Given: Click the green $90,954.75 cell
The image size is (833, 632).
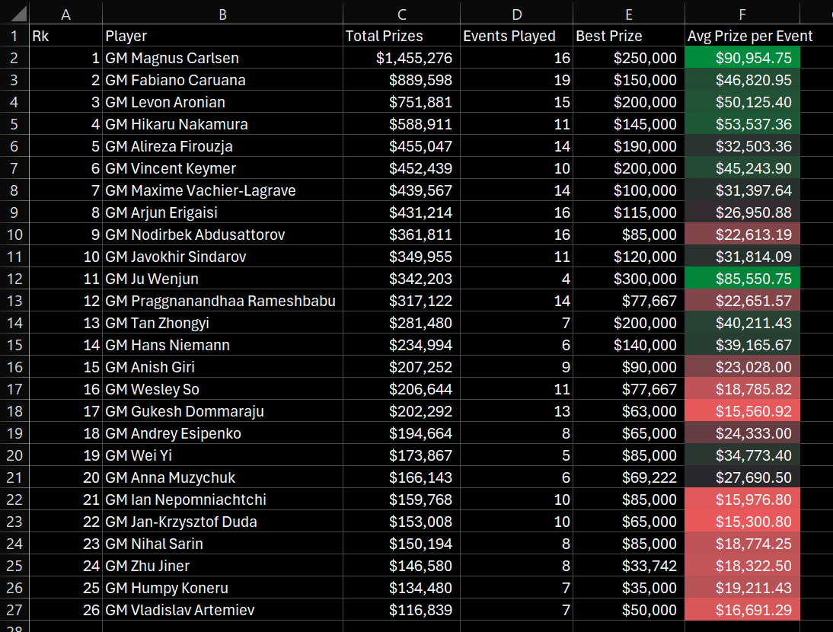Looking at the screenshot, I should point(742,58).
